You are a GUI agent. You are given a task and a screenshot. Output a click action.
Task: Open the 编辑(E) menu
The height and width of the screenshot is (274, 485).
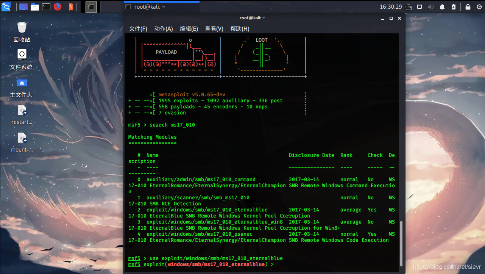189,29
